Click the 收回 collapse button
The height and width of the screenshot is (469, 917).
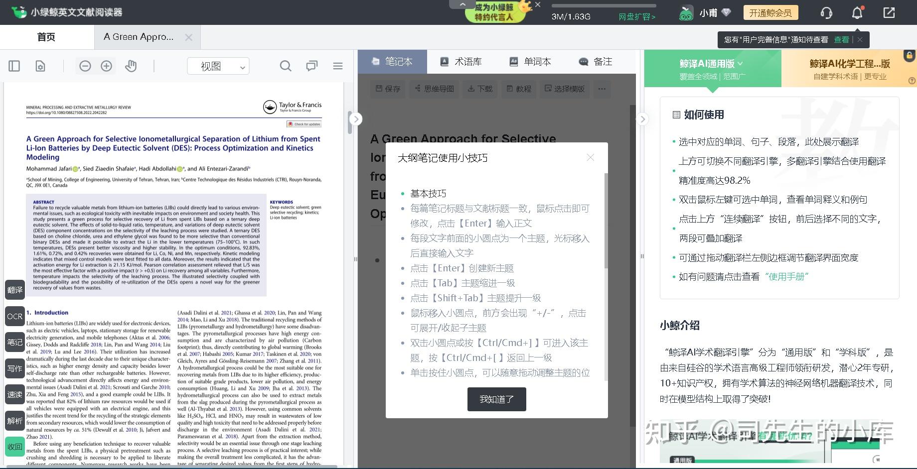click(15, 447)
